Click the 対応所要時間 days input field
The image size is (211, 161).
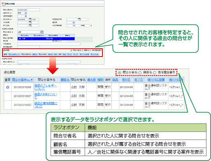tap(70, 26)
